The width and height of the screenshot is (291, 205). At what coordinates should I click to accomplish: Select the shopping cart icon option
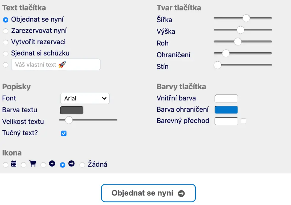pyautogui.click(x=24, y=165)
